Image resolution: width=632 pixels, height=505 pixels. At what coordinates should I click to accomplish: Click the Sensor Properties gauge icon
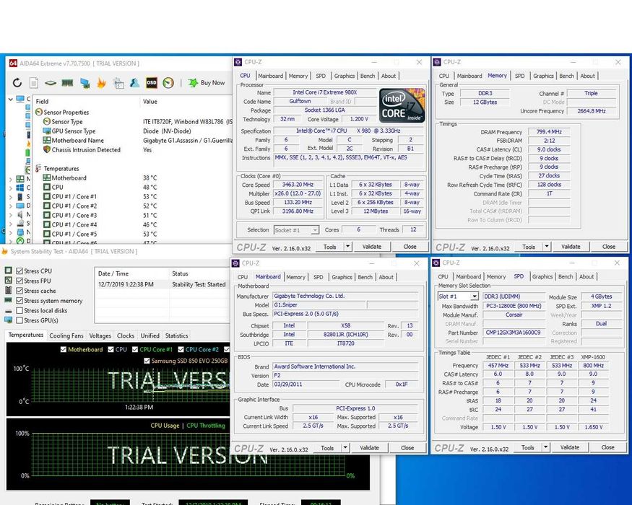click(39, 112)
